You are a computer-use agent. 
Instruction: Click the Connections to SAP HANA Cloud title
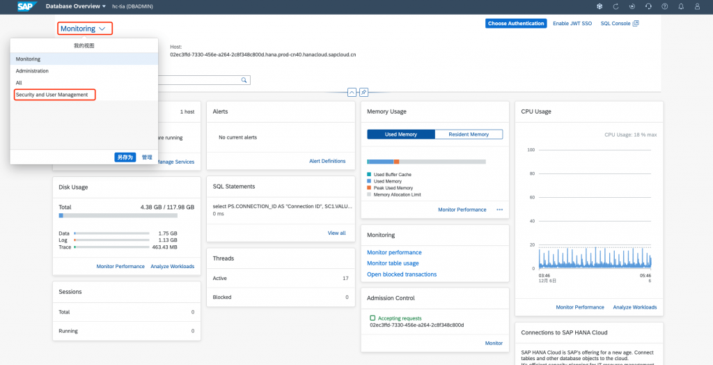click(x=564, y=333)
